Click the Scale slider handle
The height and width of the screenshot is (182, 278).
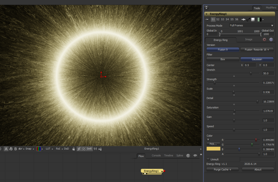coord(233,92)
